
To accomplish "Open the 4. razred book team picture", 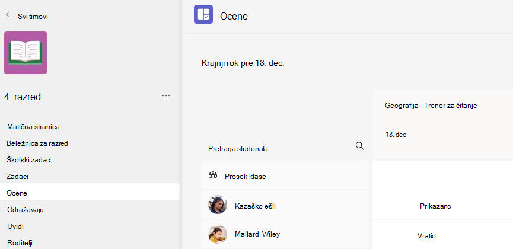I will 26,53.
